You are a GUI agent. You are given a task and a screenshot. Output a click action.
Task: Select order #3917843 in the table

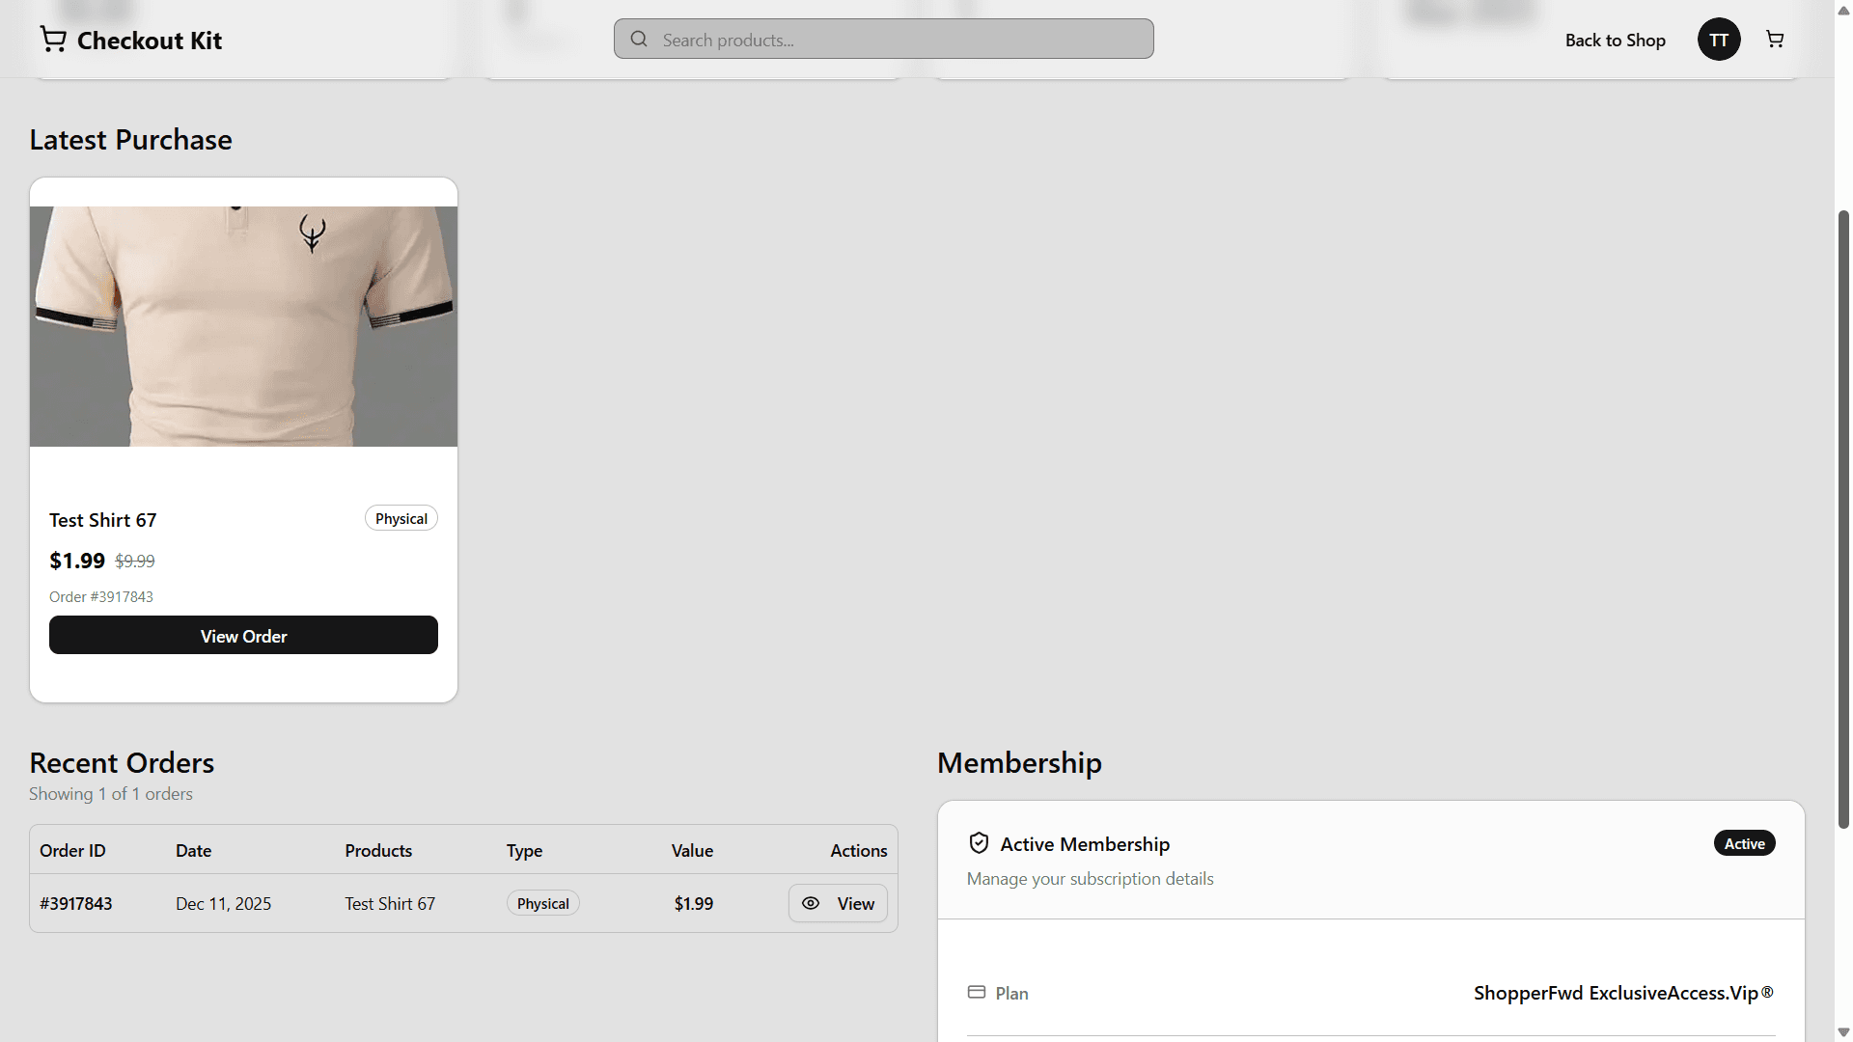(x=75, y=903)
